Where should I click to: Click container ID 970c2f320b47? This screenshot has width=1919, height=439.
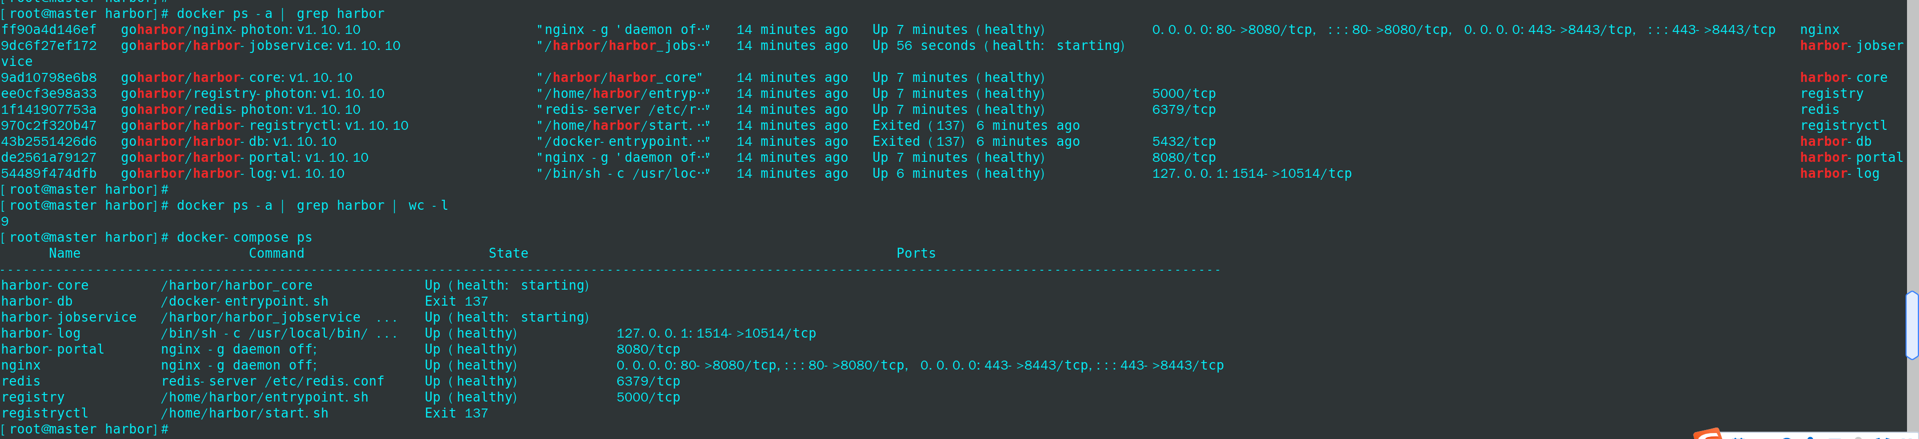[x=49, y=126]
